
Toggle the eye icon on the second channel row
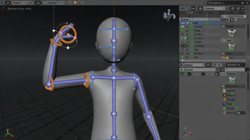[x=182, y=27]
